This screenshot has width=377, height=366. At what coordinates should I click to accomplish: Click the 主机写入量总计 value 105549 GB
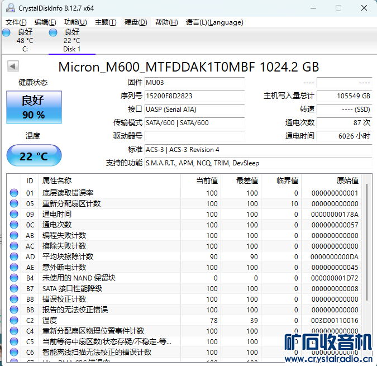tap(344, 96)
